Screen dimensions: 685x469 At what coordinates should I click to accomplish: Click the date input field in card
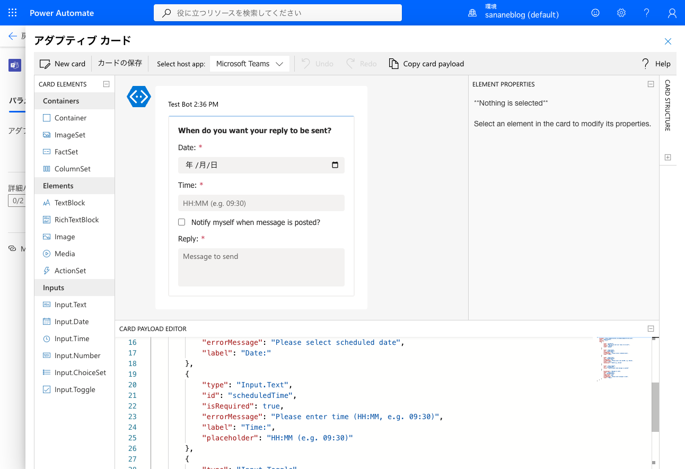(x=261, y=165)
